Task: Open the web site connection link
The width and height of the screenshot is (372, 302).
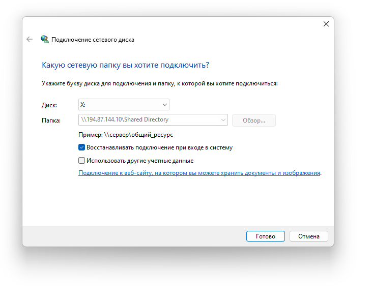Action: pyautogui.click(x=199, y=173)
